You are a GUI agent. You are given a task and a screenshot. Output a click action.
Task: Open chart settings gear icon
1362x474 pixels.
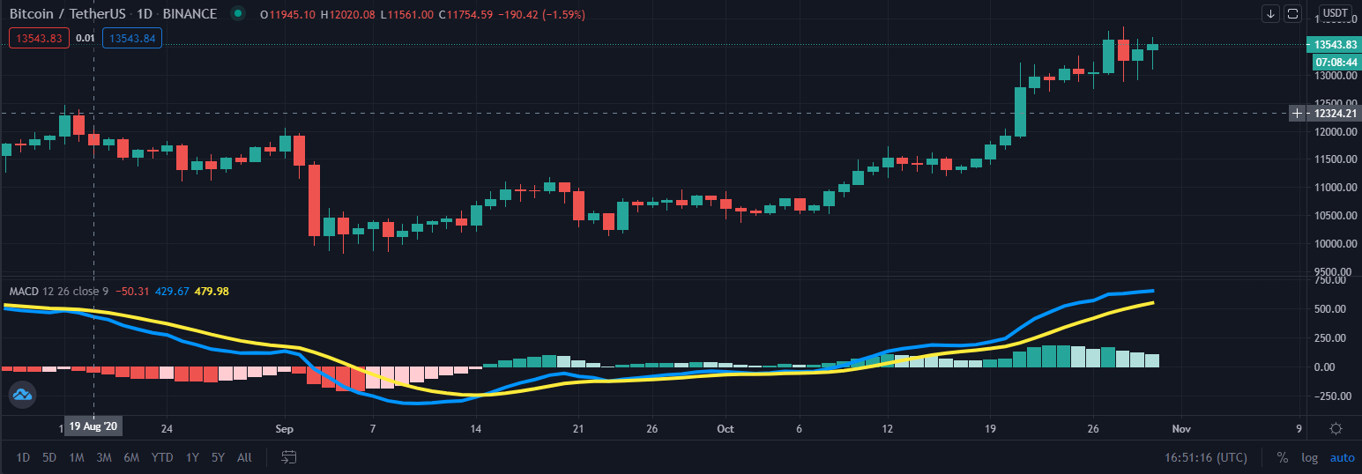(1336, 429)
